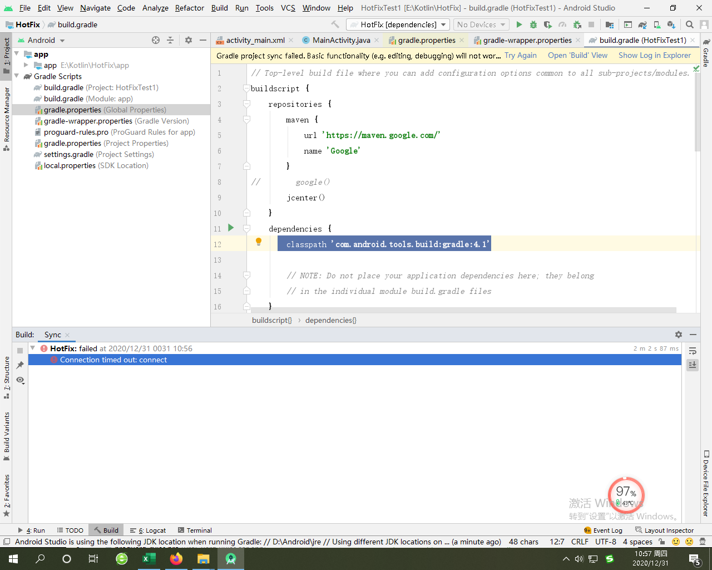Switch to gradle-wrapper.properties tab
The image size is (712, 570).
click(x=527, y=40)
